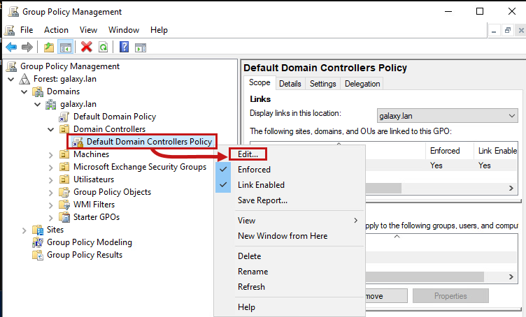Click the Show/Hide Action Pane icon
The width and height of the screenshot is (526, 317).
(140, 47)
